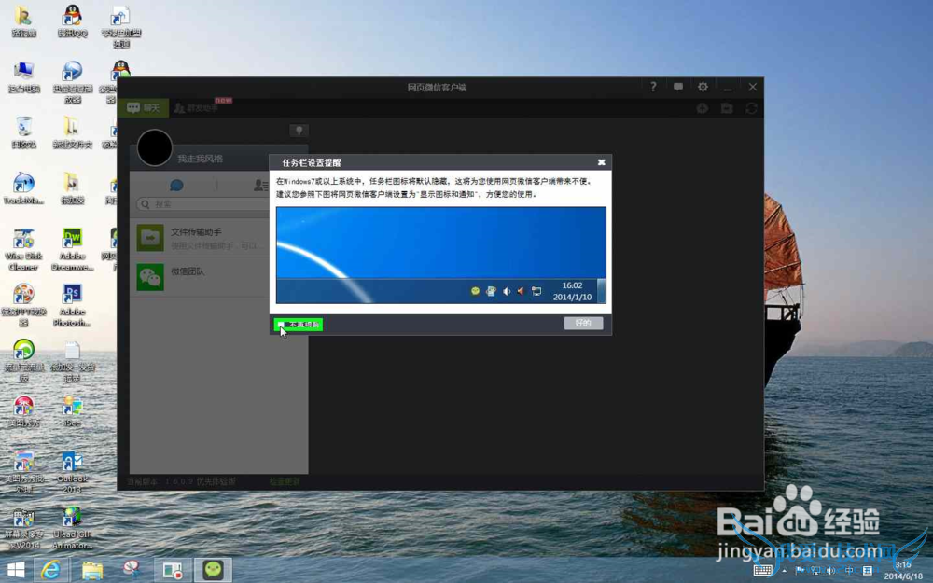The width and height of the screenshot is (933, 583).
Task: Open Wise Disk Cleaner desktop shortcut
Action: click(x=24, y=249)
